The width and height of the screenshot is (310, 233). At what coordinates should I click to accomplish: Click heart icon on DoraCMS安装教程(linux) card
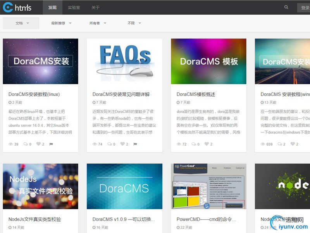[38, 144]
